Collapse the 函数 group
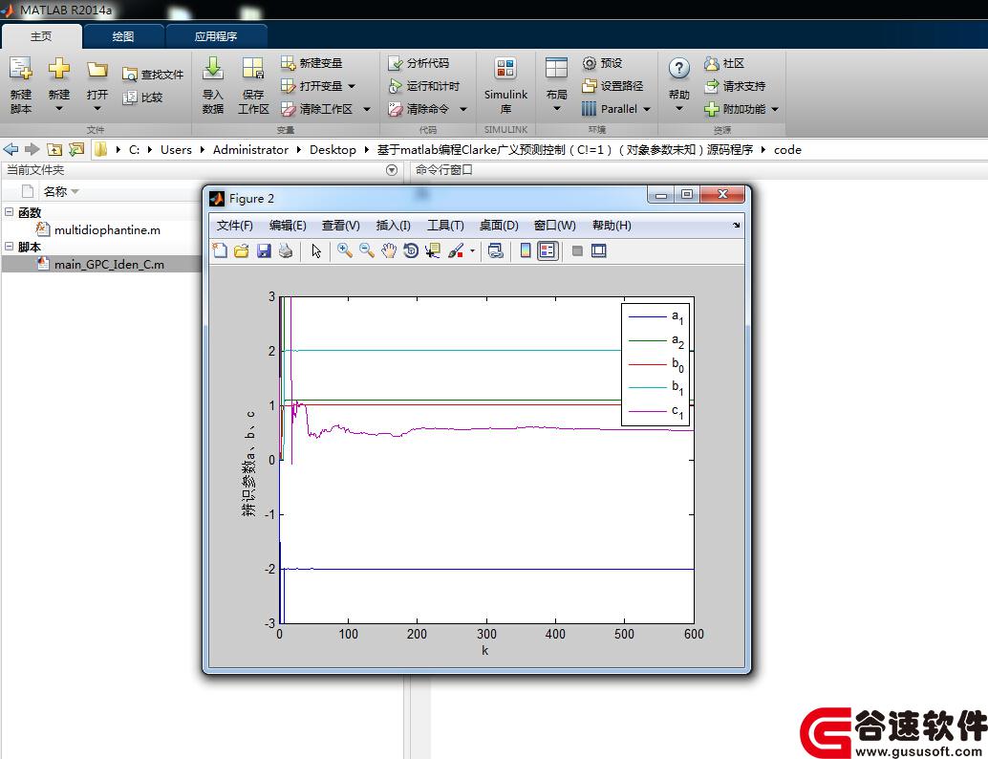Image resolution: width=988 pixels, height=759 pixels. point(9,212)
